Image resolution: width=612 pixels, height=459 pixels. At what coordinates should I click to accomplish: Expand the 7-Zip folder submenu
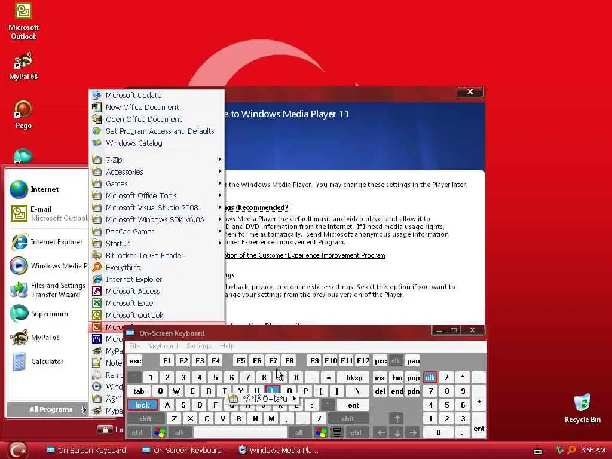tap(157, 160)
